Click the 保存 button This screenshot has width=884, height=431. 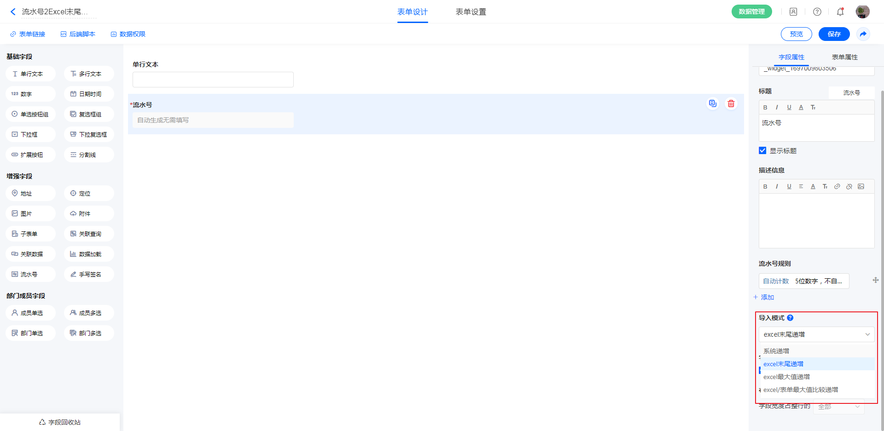(834, 34)
